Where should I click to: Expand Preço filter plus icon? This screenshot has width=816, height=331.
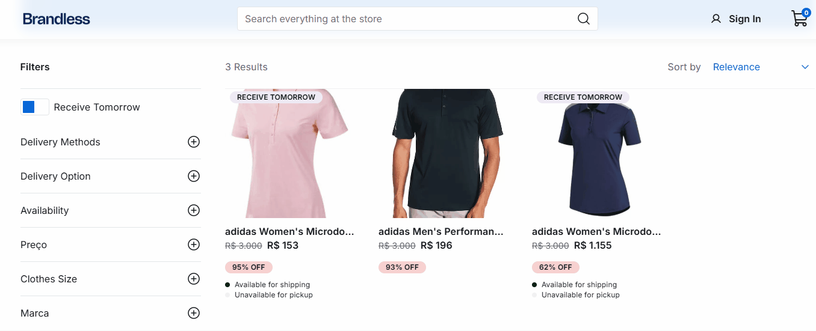(193, 244)
